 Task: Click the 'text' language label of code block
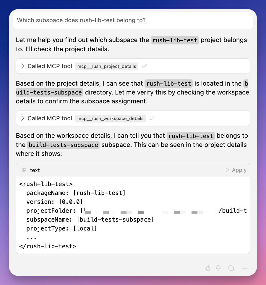35,170
